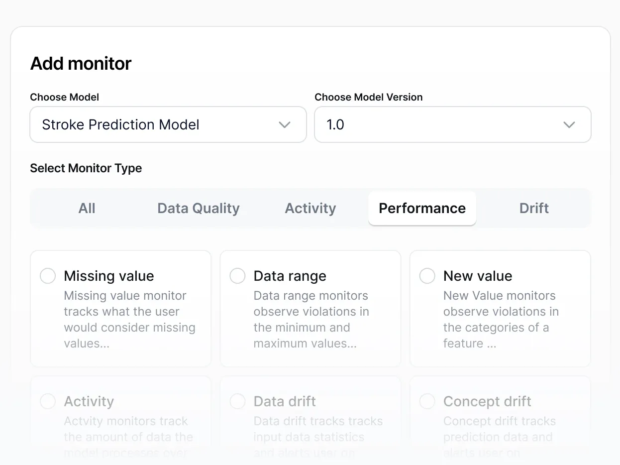Click the Concept drift card title

click(487, 401)
